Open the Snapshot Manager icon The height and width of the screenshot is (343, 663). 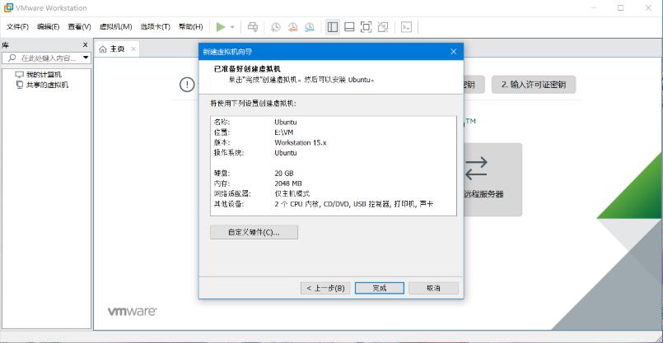pyautogui.click(x=310, y=27)
